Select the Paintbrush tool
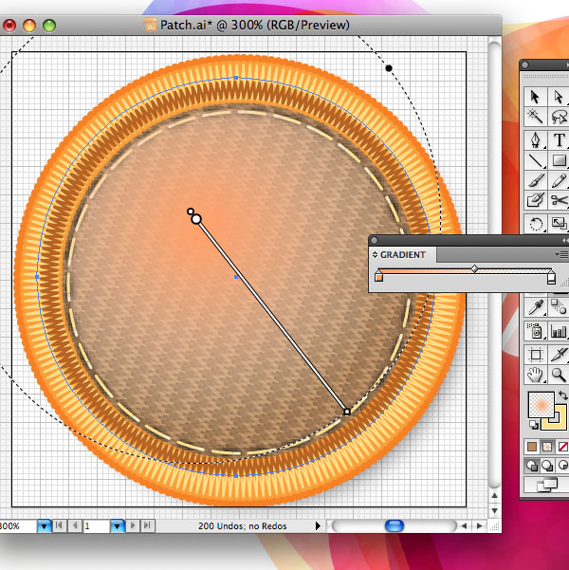569x570 pixels. [535, 180]
